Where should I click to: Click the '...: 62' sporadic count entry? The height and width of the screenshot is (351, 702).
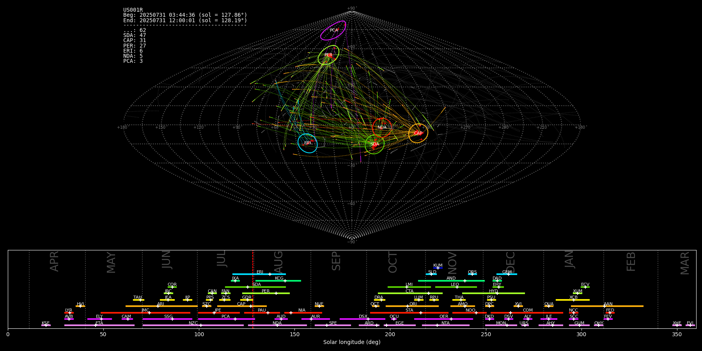tap(135, 30)
